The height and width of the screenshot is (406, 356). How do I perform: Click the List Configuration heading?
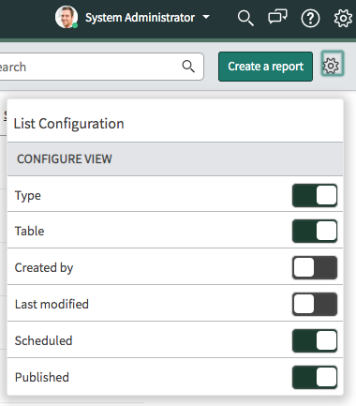pyautogui.click(x=68, y=124)
